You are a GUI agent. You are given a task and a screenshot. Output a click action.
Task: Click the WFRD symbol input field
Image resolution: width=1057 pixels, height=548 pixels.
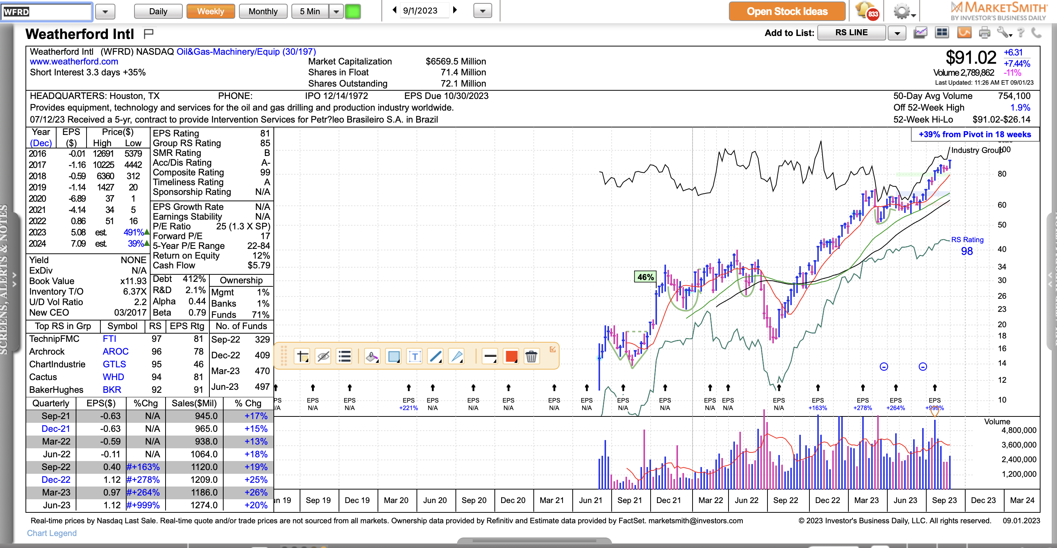(x=46, y=12)
